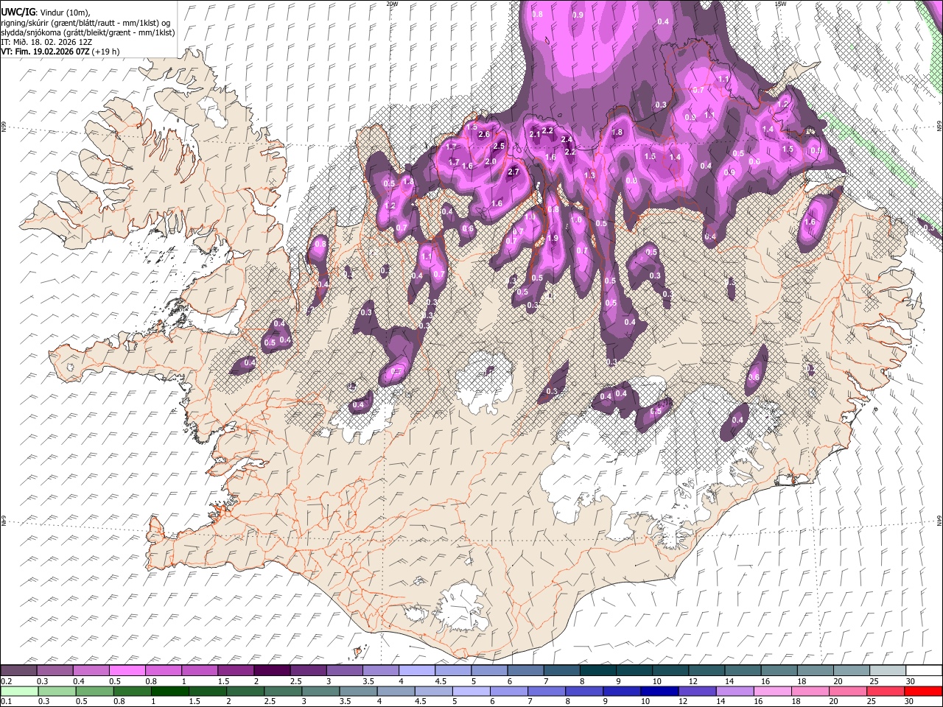
Task: Click the 'slydda/snjókoma' legend description line
Action: [88, 32]
